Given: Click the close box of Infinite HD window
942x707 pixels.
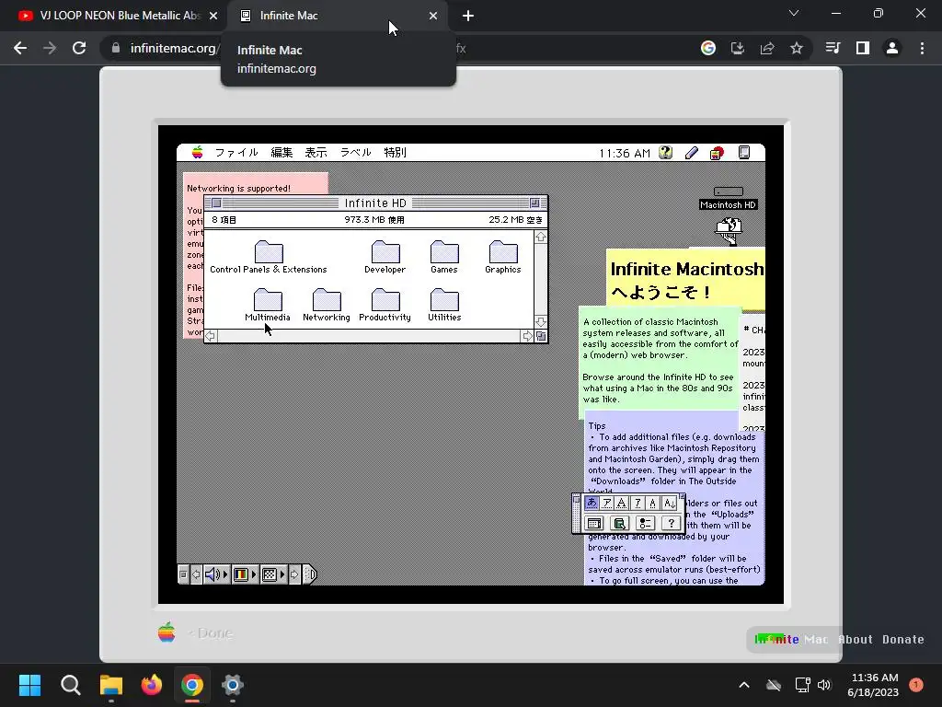Looking at the screenshot, I should (217, 203).
